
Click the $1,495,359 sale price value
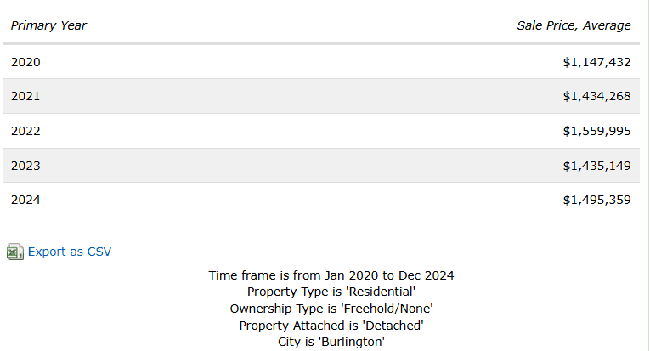[596, 200]
